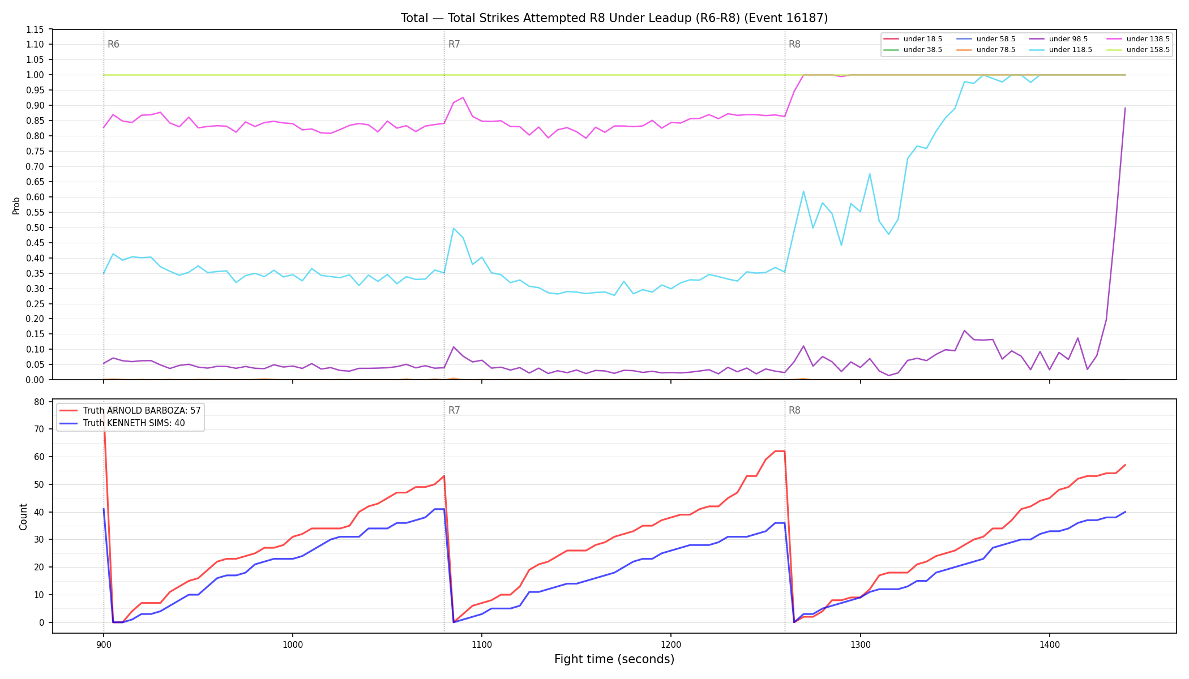This screenshot has height=679, width=1189.
Task: Click the 0.35 tick on the Prob axis
Action: pos(35,274)
